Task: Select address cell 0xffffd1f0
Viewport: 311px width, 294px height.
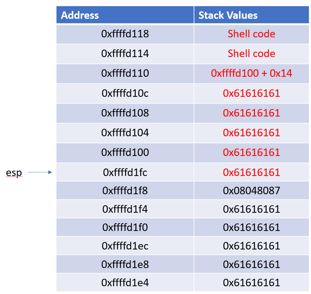Action: coord(125,227)
